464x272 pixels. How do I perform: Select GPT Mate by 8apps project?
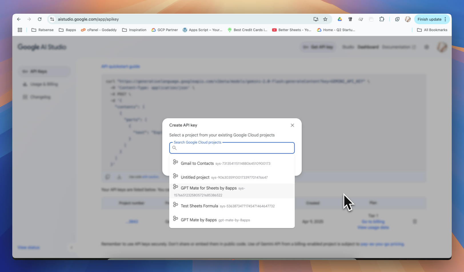click(199, 220)
